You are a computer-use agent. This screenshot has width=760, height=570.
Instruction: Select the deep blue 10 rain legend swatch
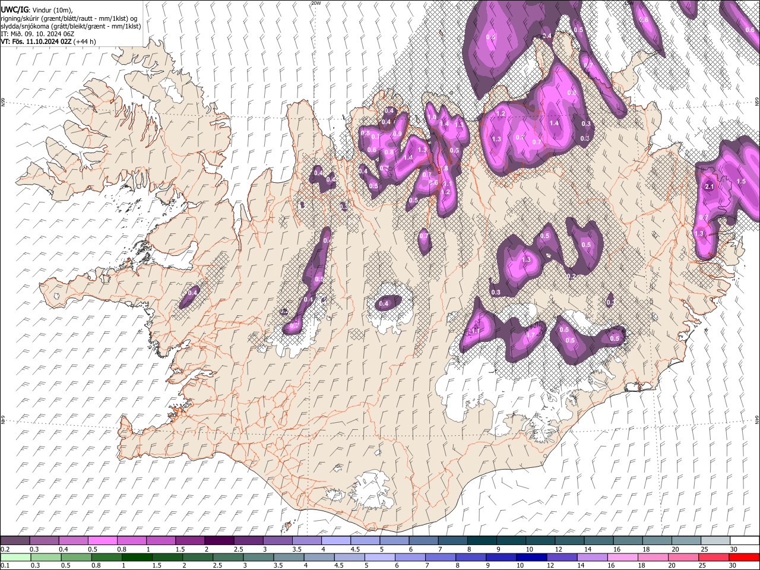click(531, 557)
